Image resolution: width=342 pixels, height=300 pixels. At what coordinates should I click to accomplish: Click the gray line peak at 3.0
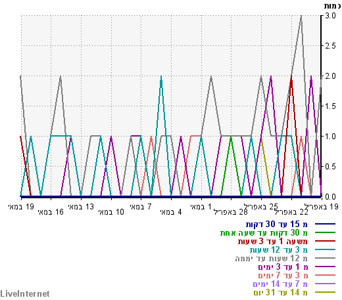[301, 16]
